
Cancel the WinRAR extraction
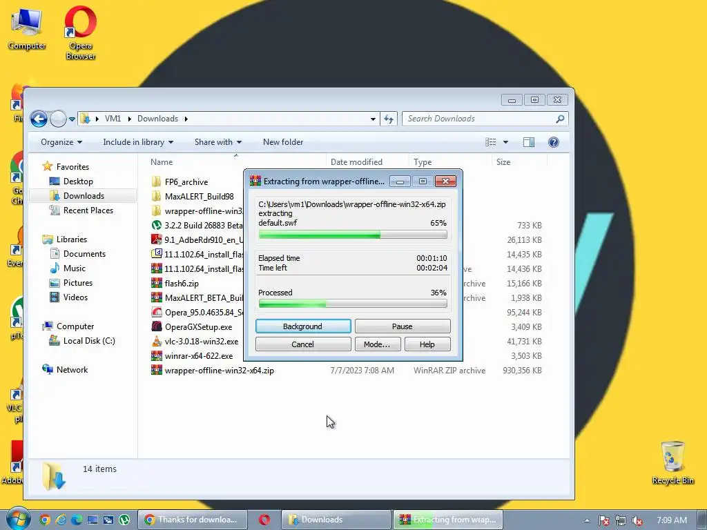[303, 344]
